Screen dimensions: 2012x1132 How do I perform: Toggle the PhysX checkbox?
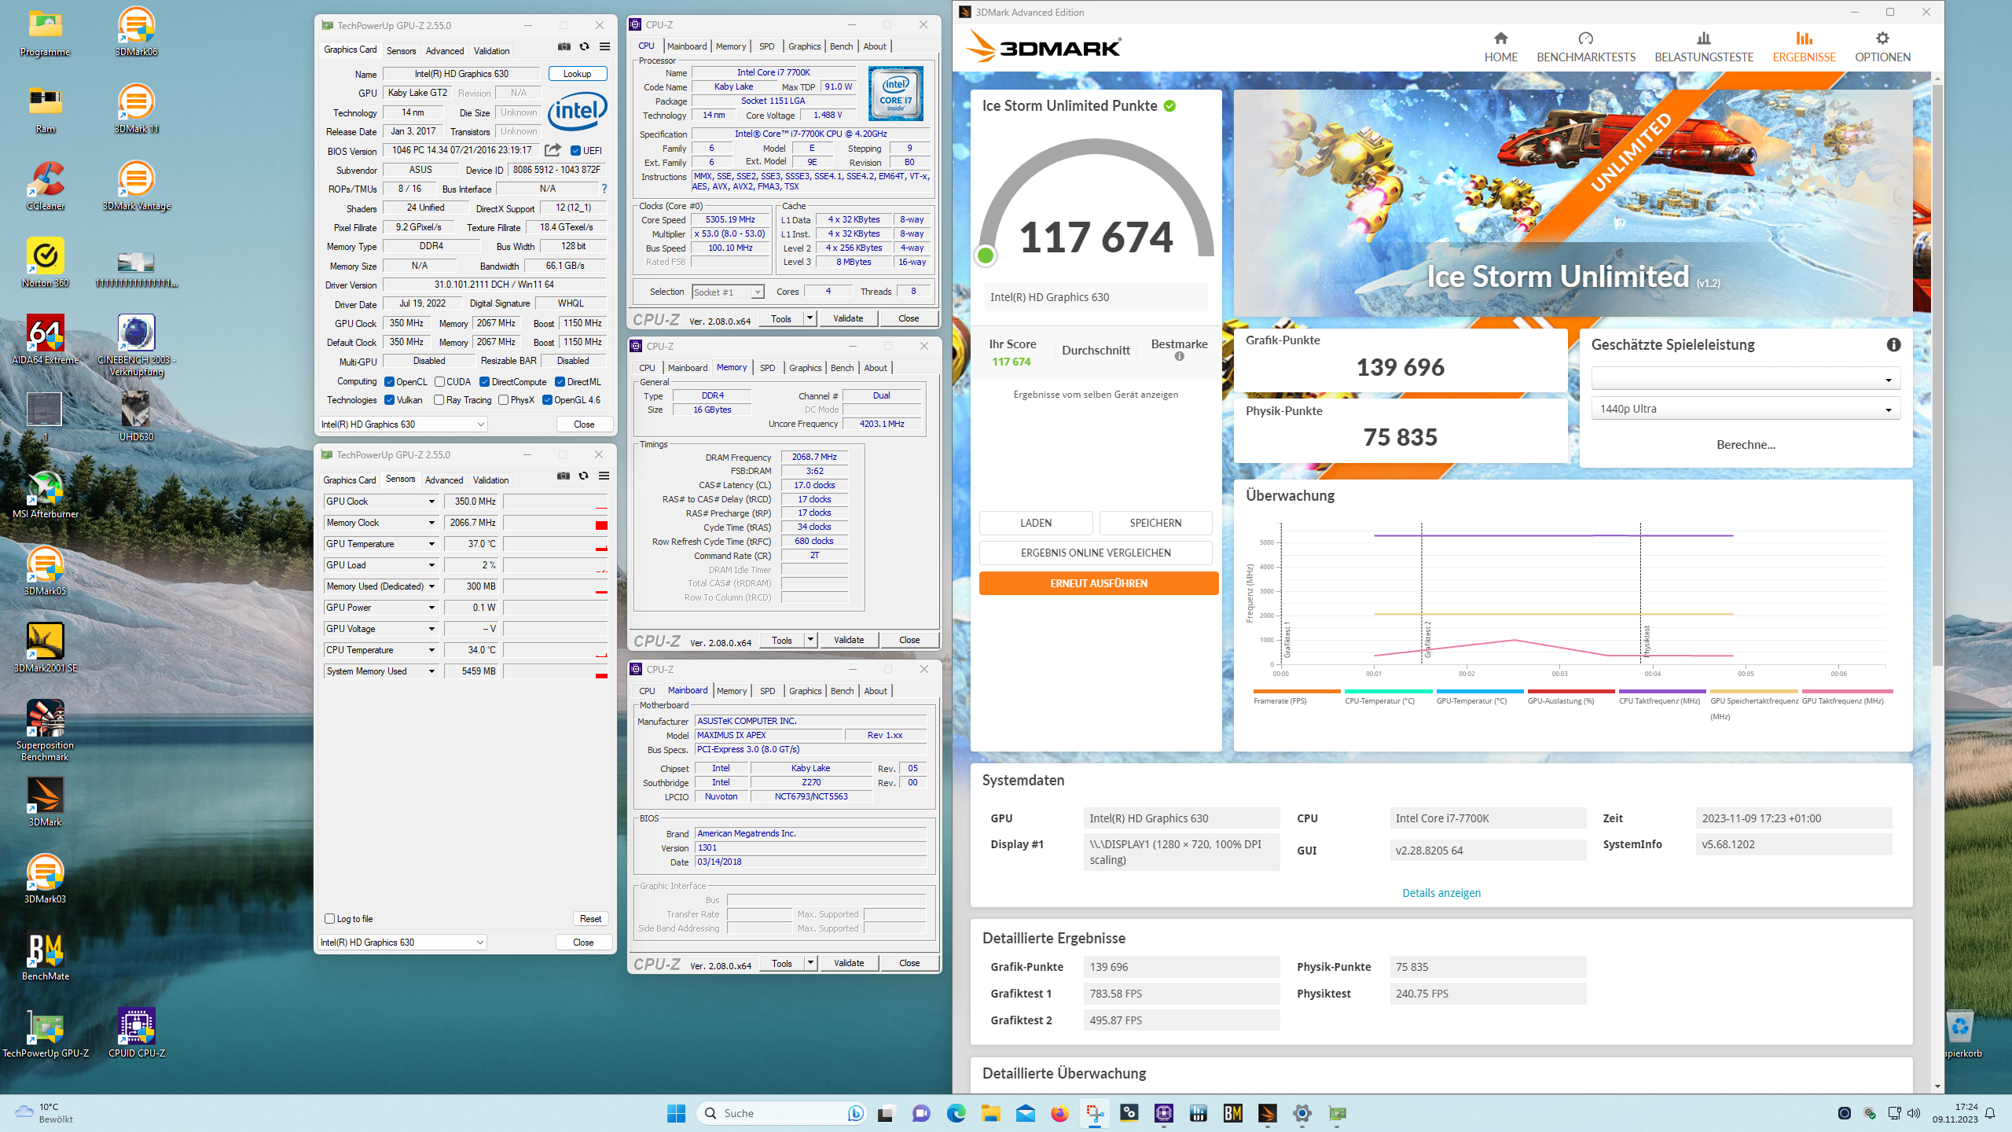coord(503,400)
